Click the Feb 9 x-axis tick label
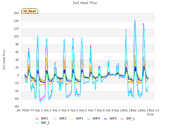Screen dimensions: 170x128 click(109, 110)
